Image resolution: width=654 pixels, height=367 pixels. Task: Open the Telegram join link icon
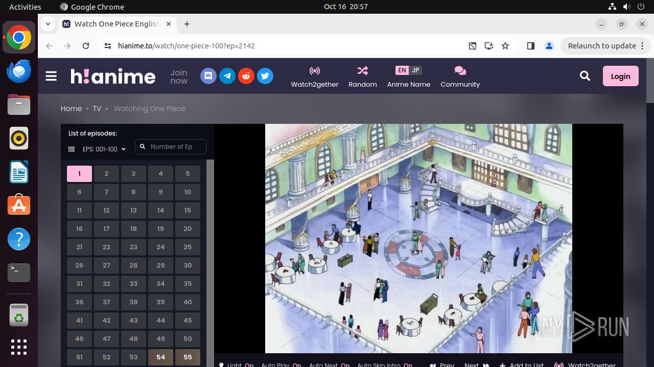click(227, 76)
